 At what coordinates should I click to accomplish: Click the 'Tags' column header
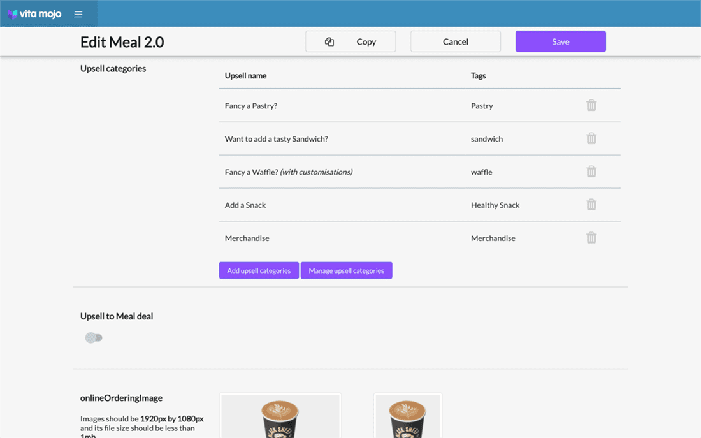pyautogui.click(x=478, y=76)
